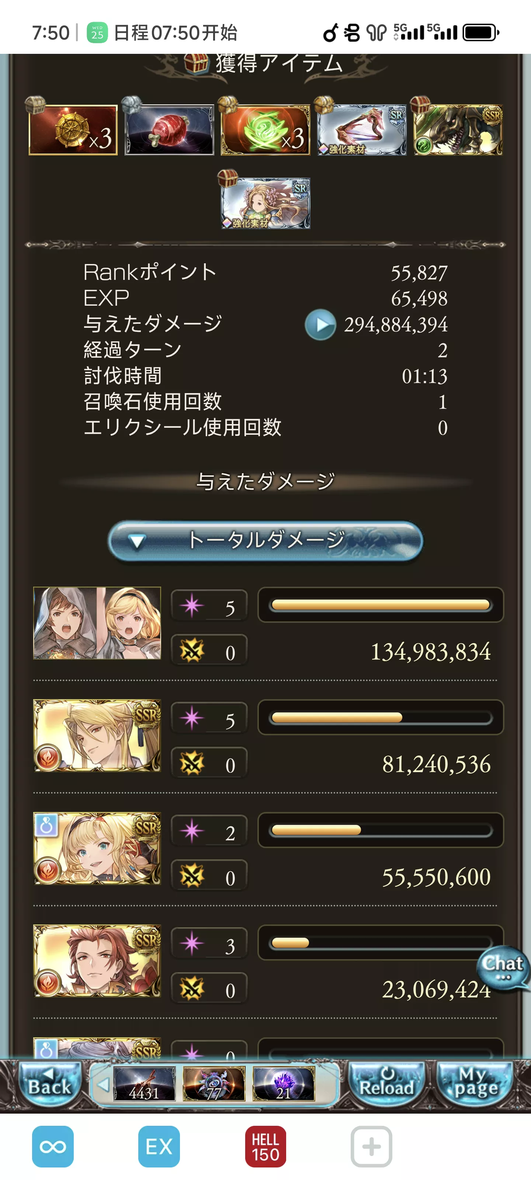
Task: Collapse the item tray left arrow
Action: pyautogui.click(x=104, y=1084)
